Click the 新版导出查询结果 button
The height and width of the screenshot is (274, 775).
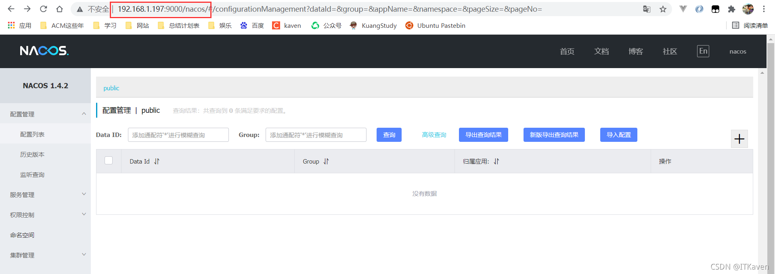(554, 135)
